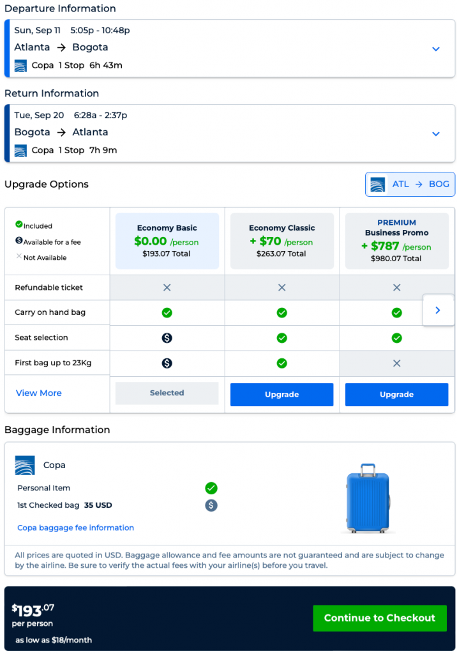Click the 1st Checked bag fee dollar icon
457x654 pixels.
pyautogui.click(x=211, y=505)
